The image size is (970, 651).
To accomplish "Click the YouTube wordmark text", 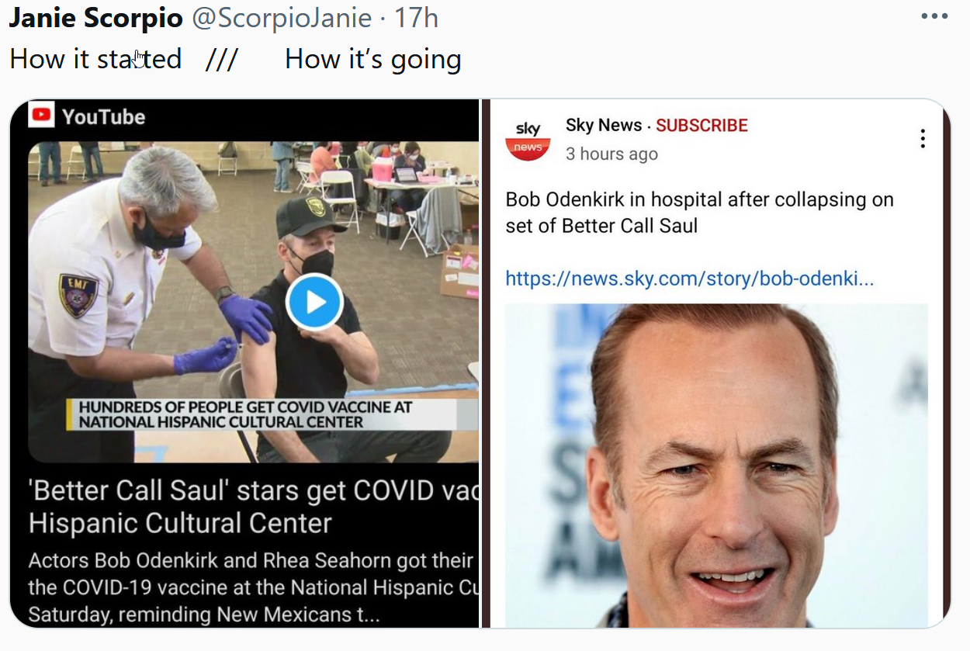I will pyautogui.click(x=103, y=116).
